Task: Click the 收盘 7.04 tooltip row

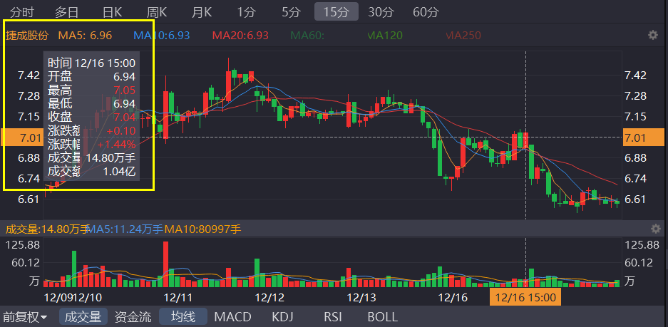Action: (91, 117)
